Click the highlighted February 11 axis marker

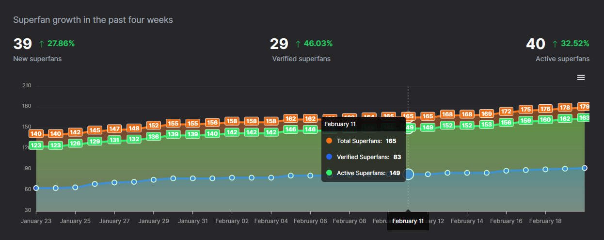[x=408, y=221]
